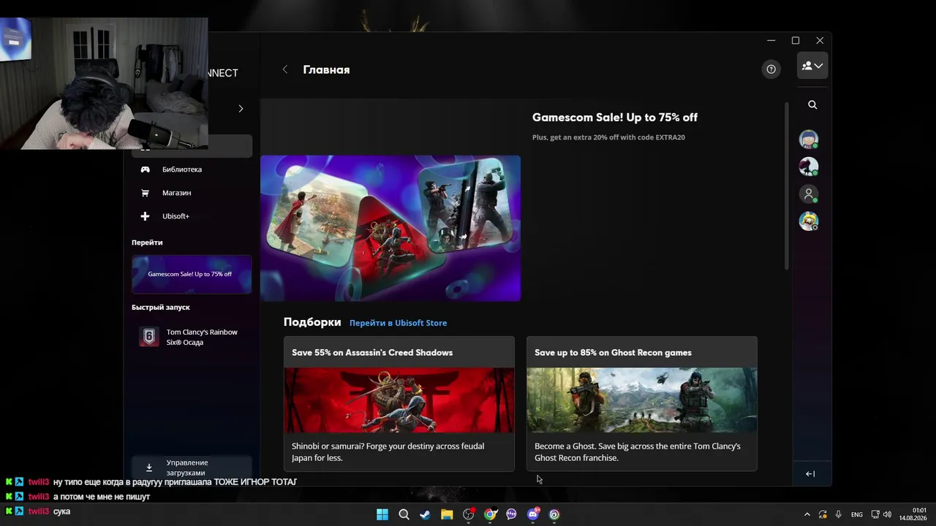Open the Rabbid avatar friend
The image size is (936, 526).
click(808, 221)
